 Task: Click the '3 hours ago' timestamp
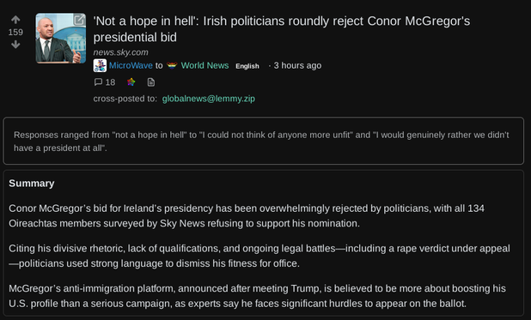297,65
